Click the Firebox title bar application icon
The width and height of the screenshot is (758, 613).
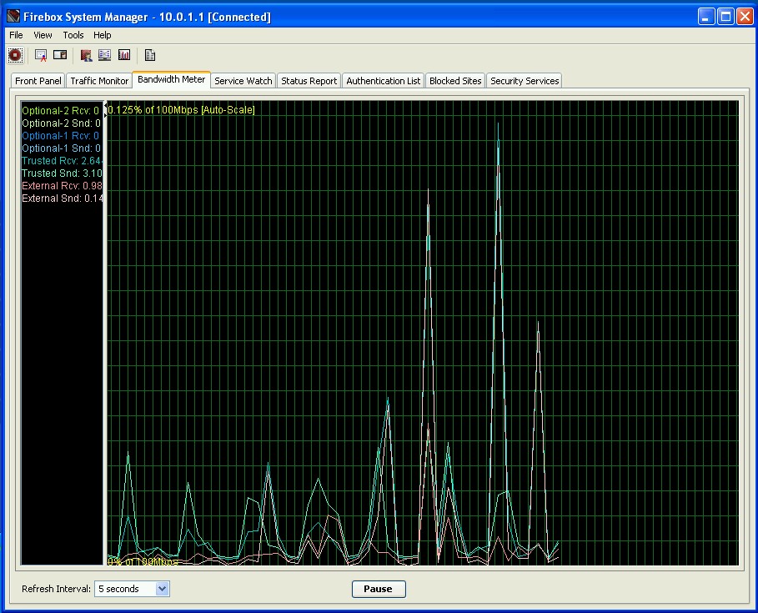[x=13, y=17]
